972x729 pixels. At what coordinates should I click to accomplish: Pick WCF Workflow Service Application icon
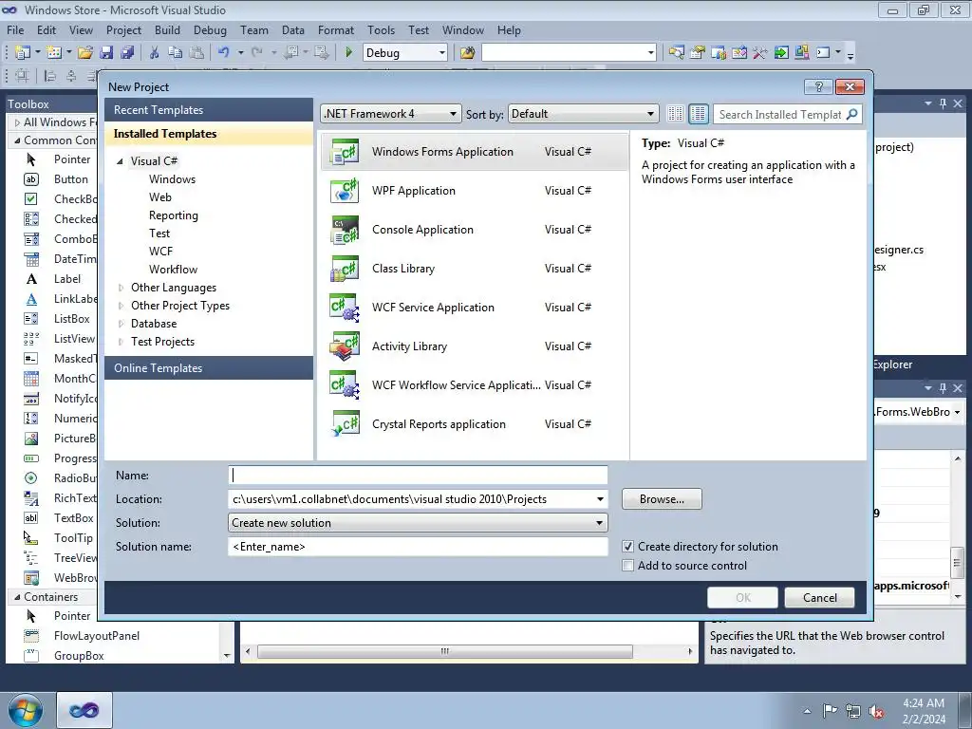pos(345,385)
